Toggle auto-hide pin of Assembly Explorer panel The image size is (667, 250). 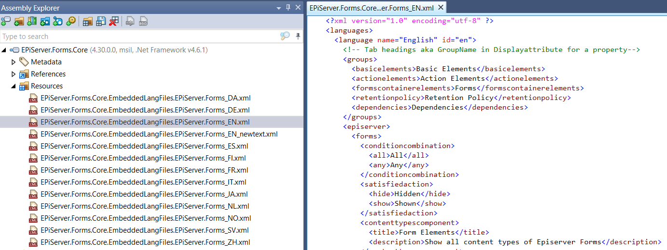click(288, 8)
